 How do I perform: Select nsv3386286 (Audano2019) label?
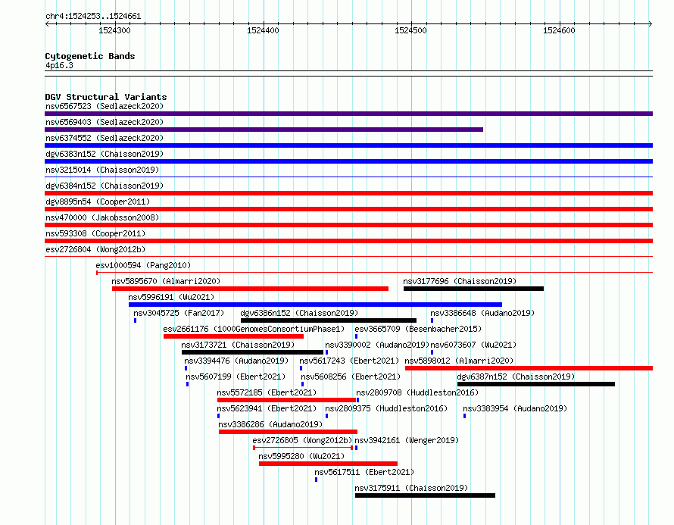coord(270,424)
